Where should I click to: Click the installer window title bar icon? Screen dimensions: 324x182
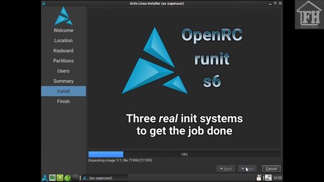click(44, 4)
